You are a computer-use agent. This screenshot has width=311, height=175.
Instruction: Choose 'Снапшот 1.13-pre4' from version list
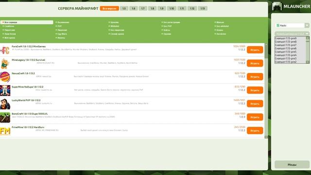pyautogui.click(x=291, y=55)
